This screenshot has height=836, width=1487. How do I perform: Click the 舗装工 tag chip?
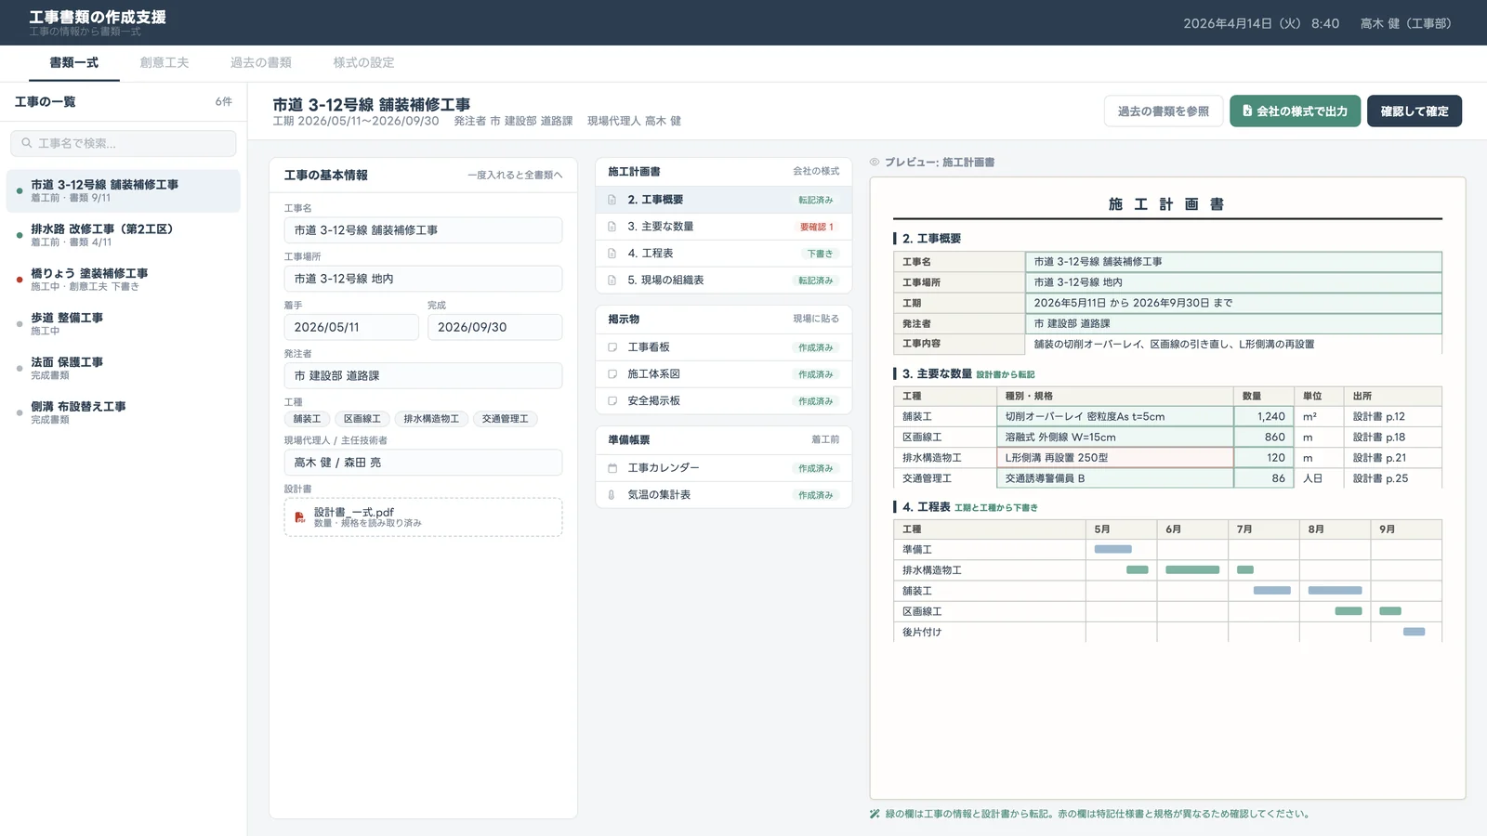coord(307,419)
